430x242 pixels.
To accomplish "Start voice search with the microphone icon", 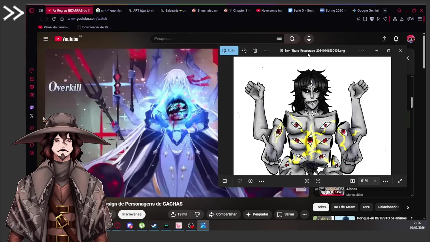I will (x=309, y=39).
